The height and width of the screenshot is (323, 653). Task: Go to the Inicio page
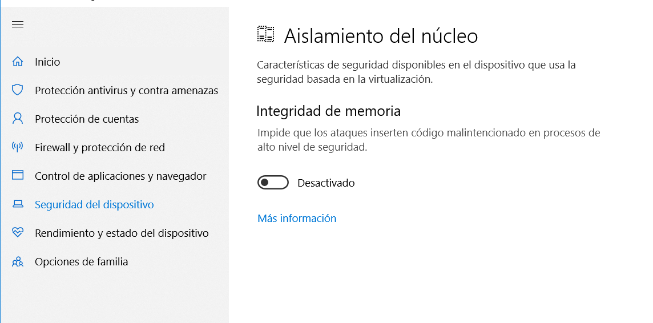tap(47, 62)
